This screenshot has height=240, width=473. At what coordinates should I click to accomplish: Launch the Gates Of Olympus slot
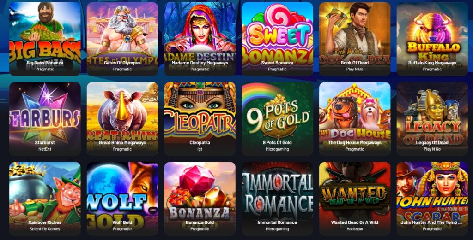pyautogui.click(x=122, y=39)
